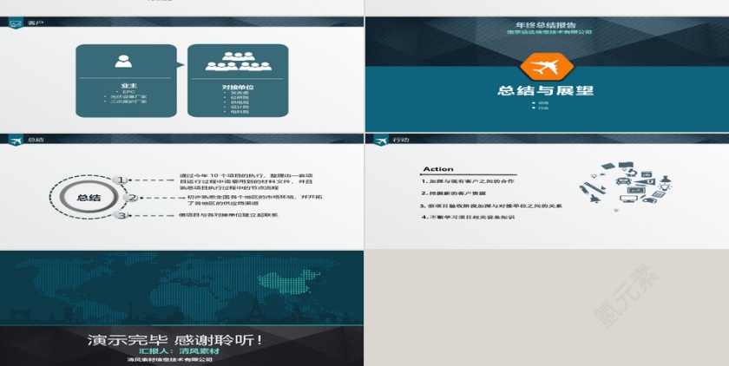Select the number 3 badge on 总结 diagram
Viewport: 729px width, 366px height.
tap(121, 215)
